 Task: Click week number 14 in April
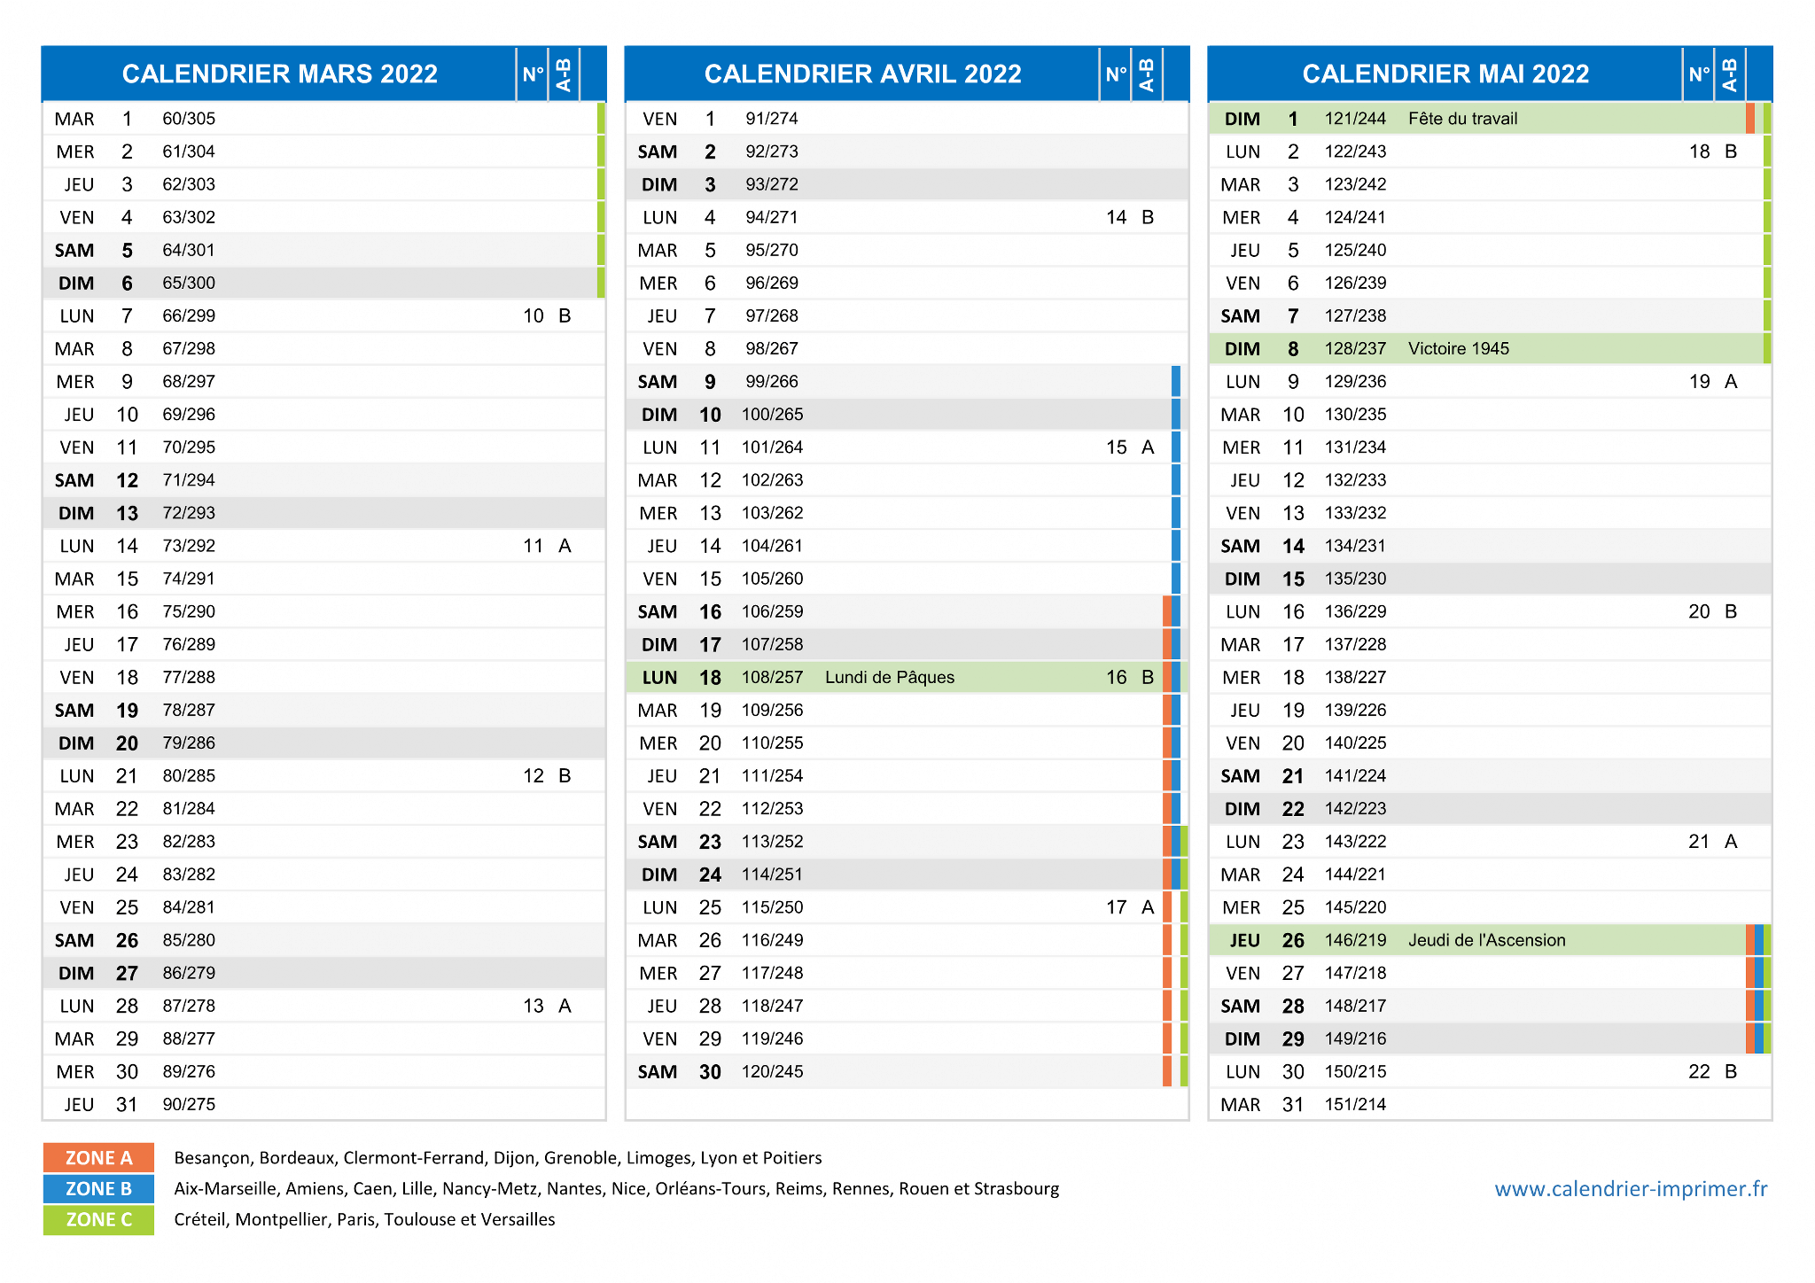(x=1117, y=217)
